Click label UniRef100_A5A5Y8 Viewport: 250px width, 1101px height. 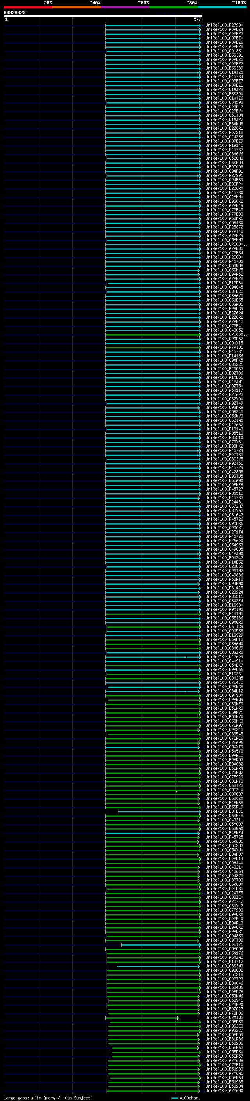point(224,751)
